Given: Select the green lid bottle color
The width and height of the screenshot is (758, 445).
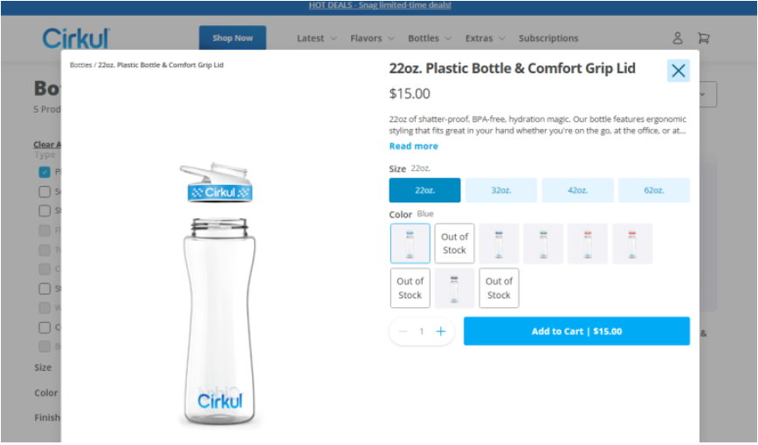Looking at the screenshot, I should (x=543, y=243).
